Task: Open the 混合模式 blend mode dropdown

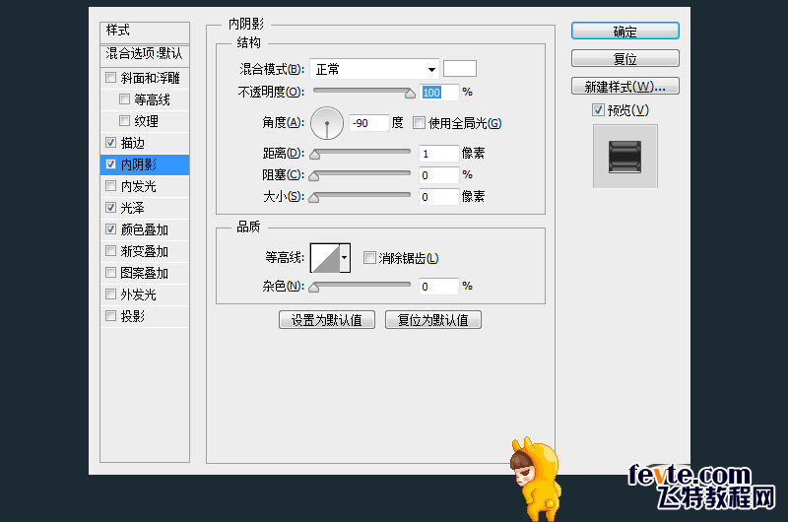Action: point(374,69)
